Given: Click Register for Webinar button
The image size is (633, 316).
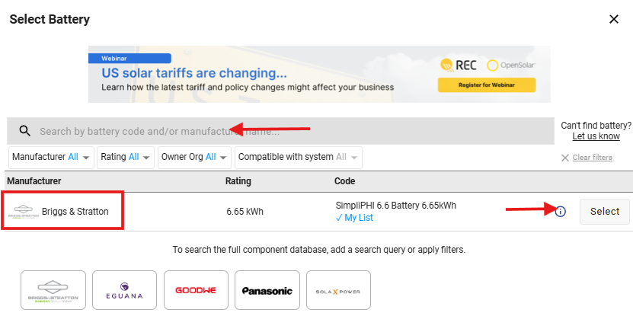Looking at the screenshot, I should 487,85.
